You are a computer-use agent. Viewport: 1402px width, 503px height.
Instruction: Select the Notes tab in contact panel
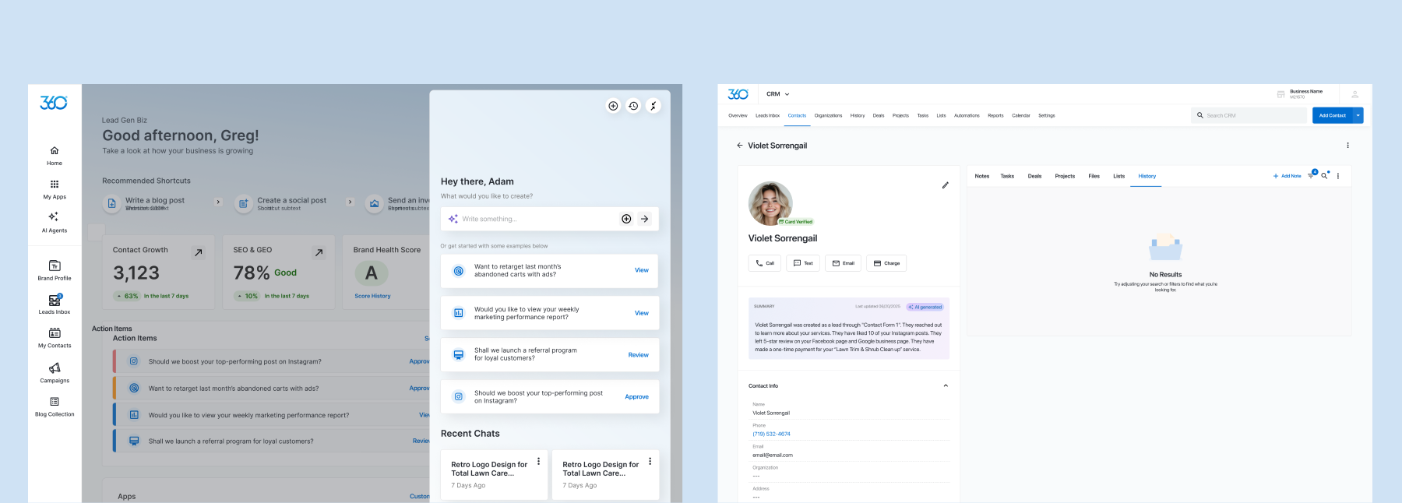[981, 176]
